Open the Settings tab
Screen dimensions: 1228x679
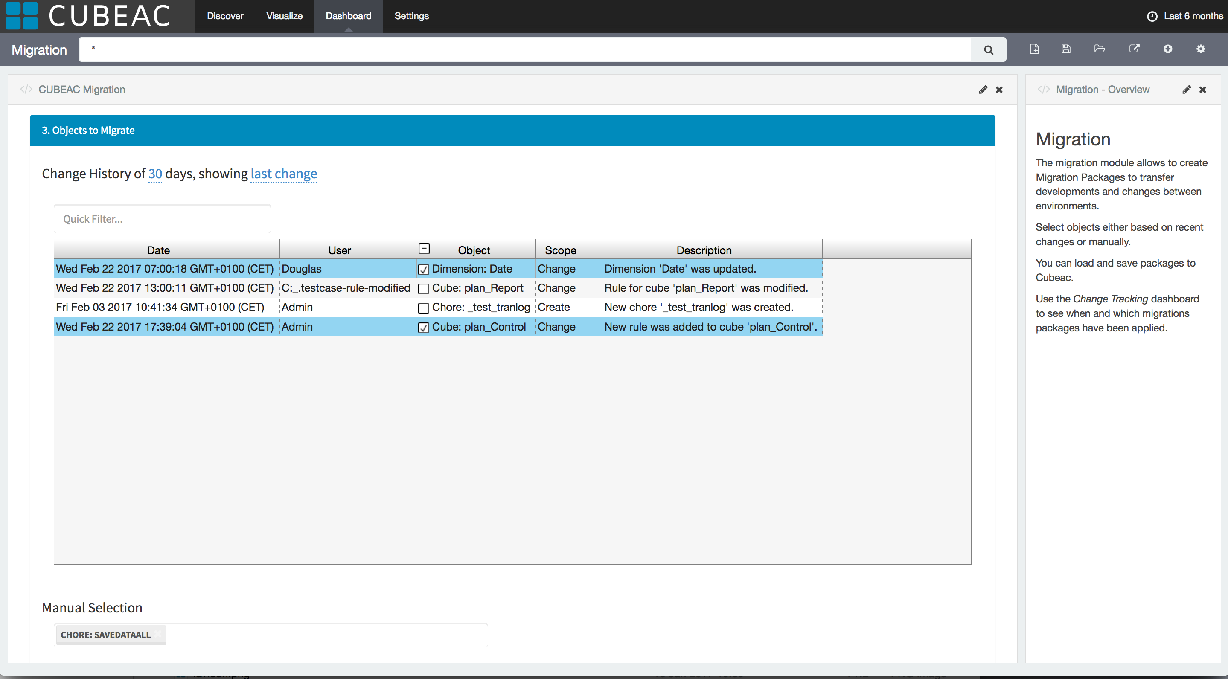tap(411, 16)
